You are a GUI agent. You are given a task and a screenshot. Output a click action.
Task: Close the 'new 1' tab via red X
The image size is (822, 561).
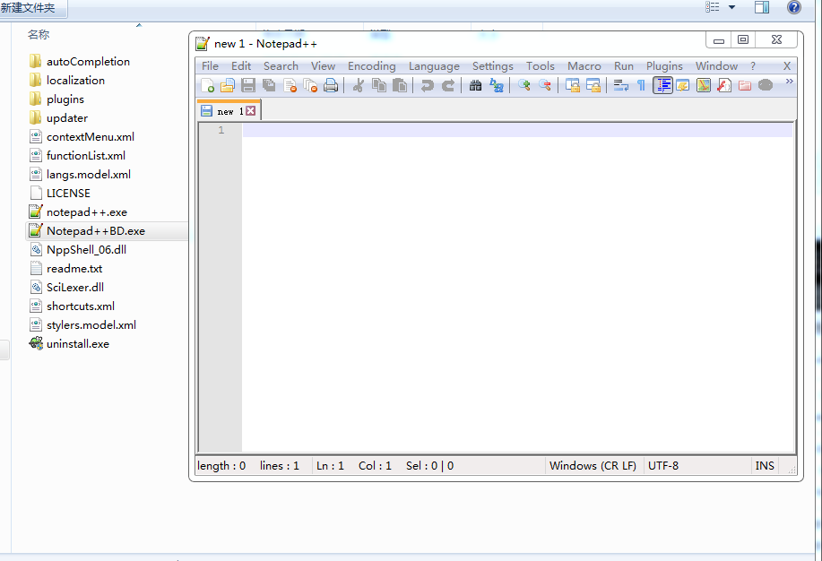coord(251,110)
